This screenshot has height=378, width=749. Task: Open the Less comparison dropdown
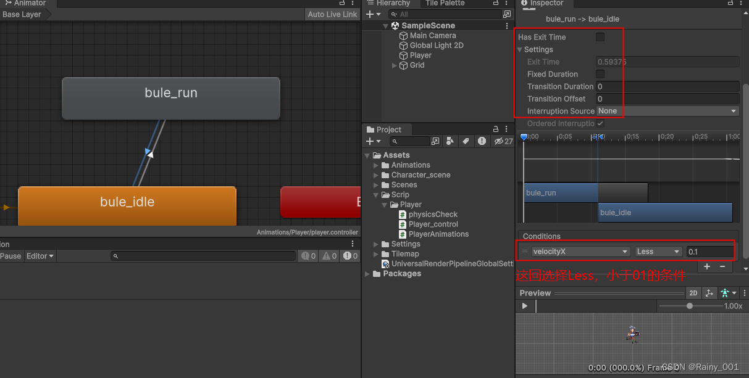(x=659, y=252)
